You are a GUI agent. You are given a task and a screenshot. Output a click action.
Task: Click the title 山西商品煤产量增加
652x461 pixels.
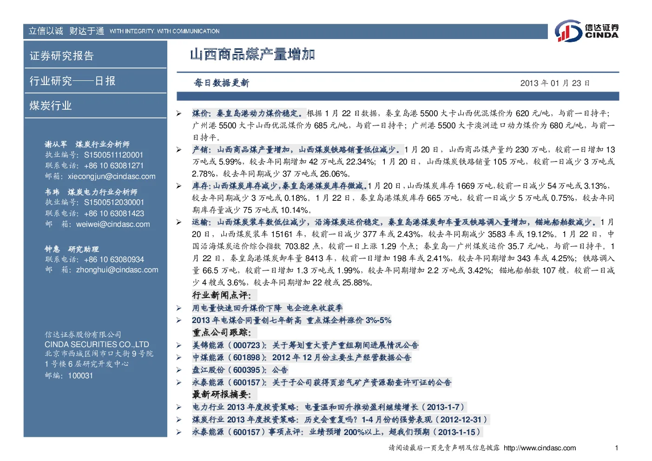(x=252, y=54)
